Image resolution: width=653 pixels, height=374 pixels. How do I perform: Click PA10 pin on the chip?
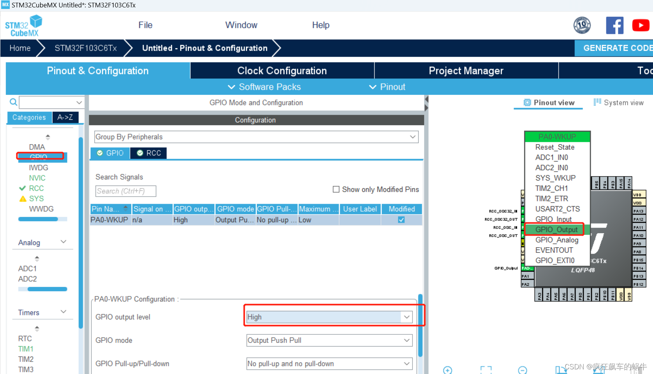coord(639,236)
